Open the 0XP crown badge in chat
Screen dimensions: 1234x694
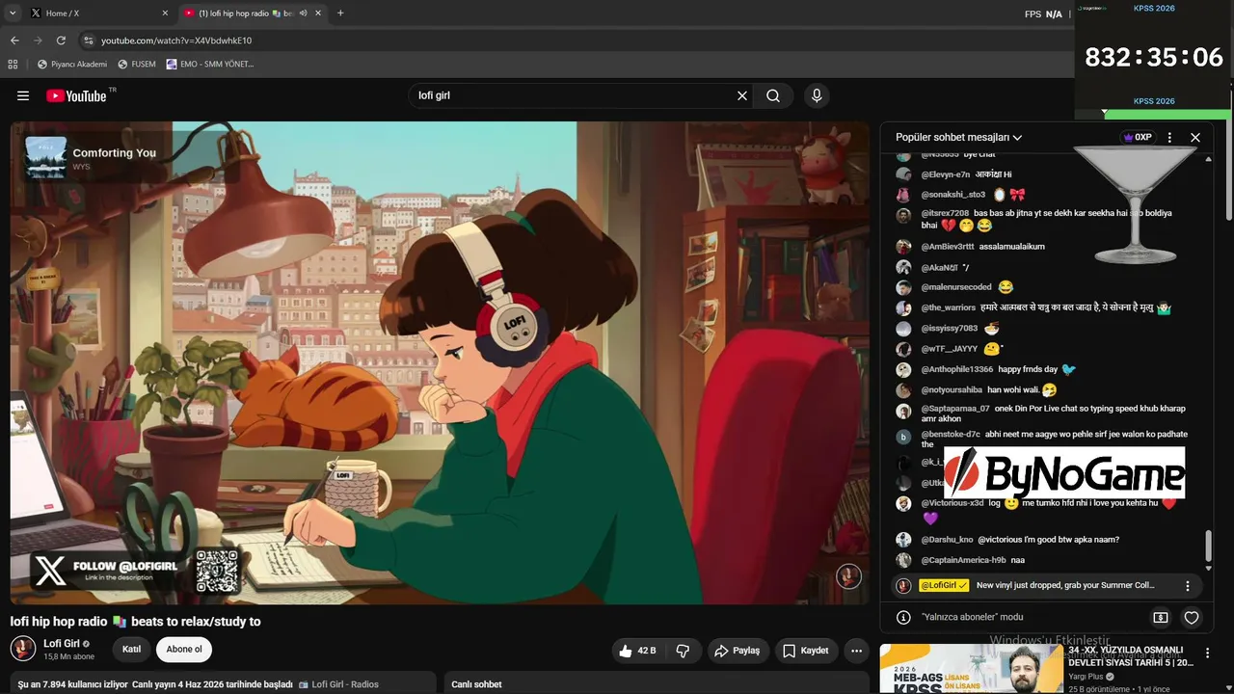pos(1139,138)
